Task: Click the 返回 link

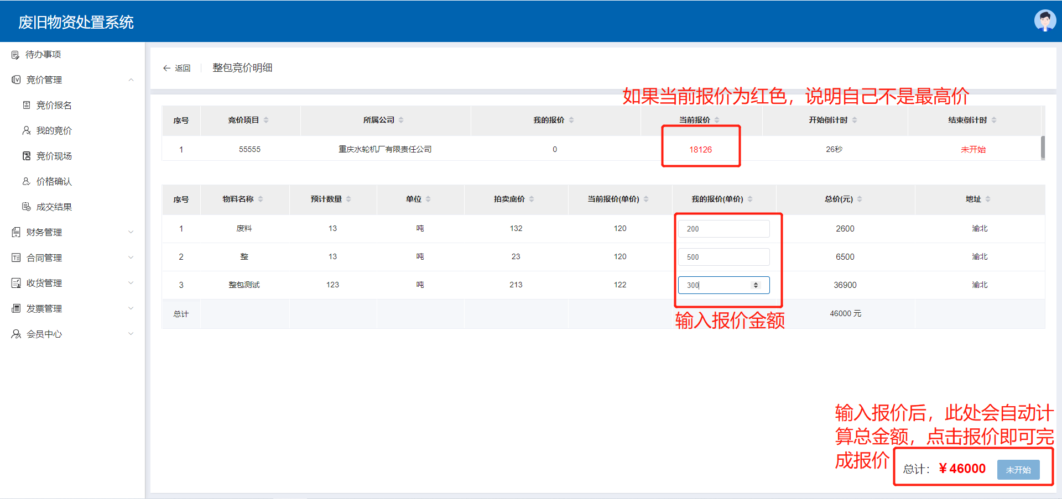Action: click(183, 68)
